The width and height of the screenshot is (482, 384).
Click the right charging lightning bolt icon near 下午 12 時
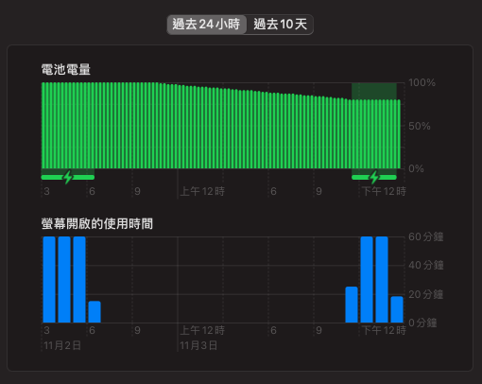click(x=374, y=177)
